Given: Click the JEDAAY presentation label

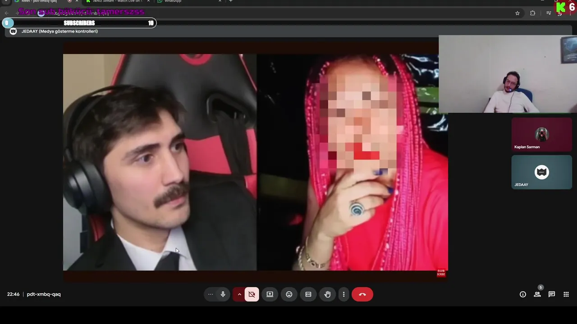Looking at the screenshot, I should point(60,31).
